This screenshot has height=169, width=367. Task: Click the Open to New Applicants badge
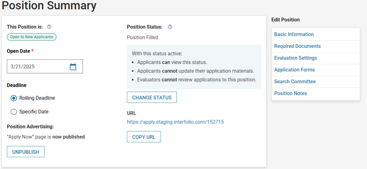tap(32, 37)
